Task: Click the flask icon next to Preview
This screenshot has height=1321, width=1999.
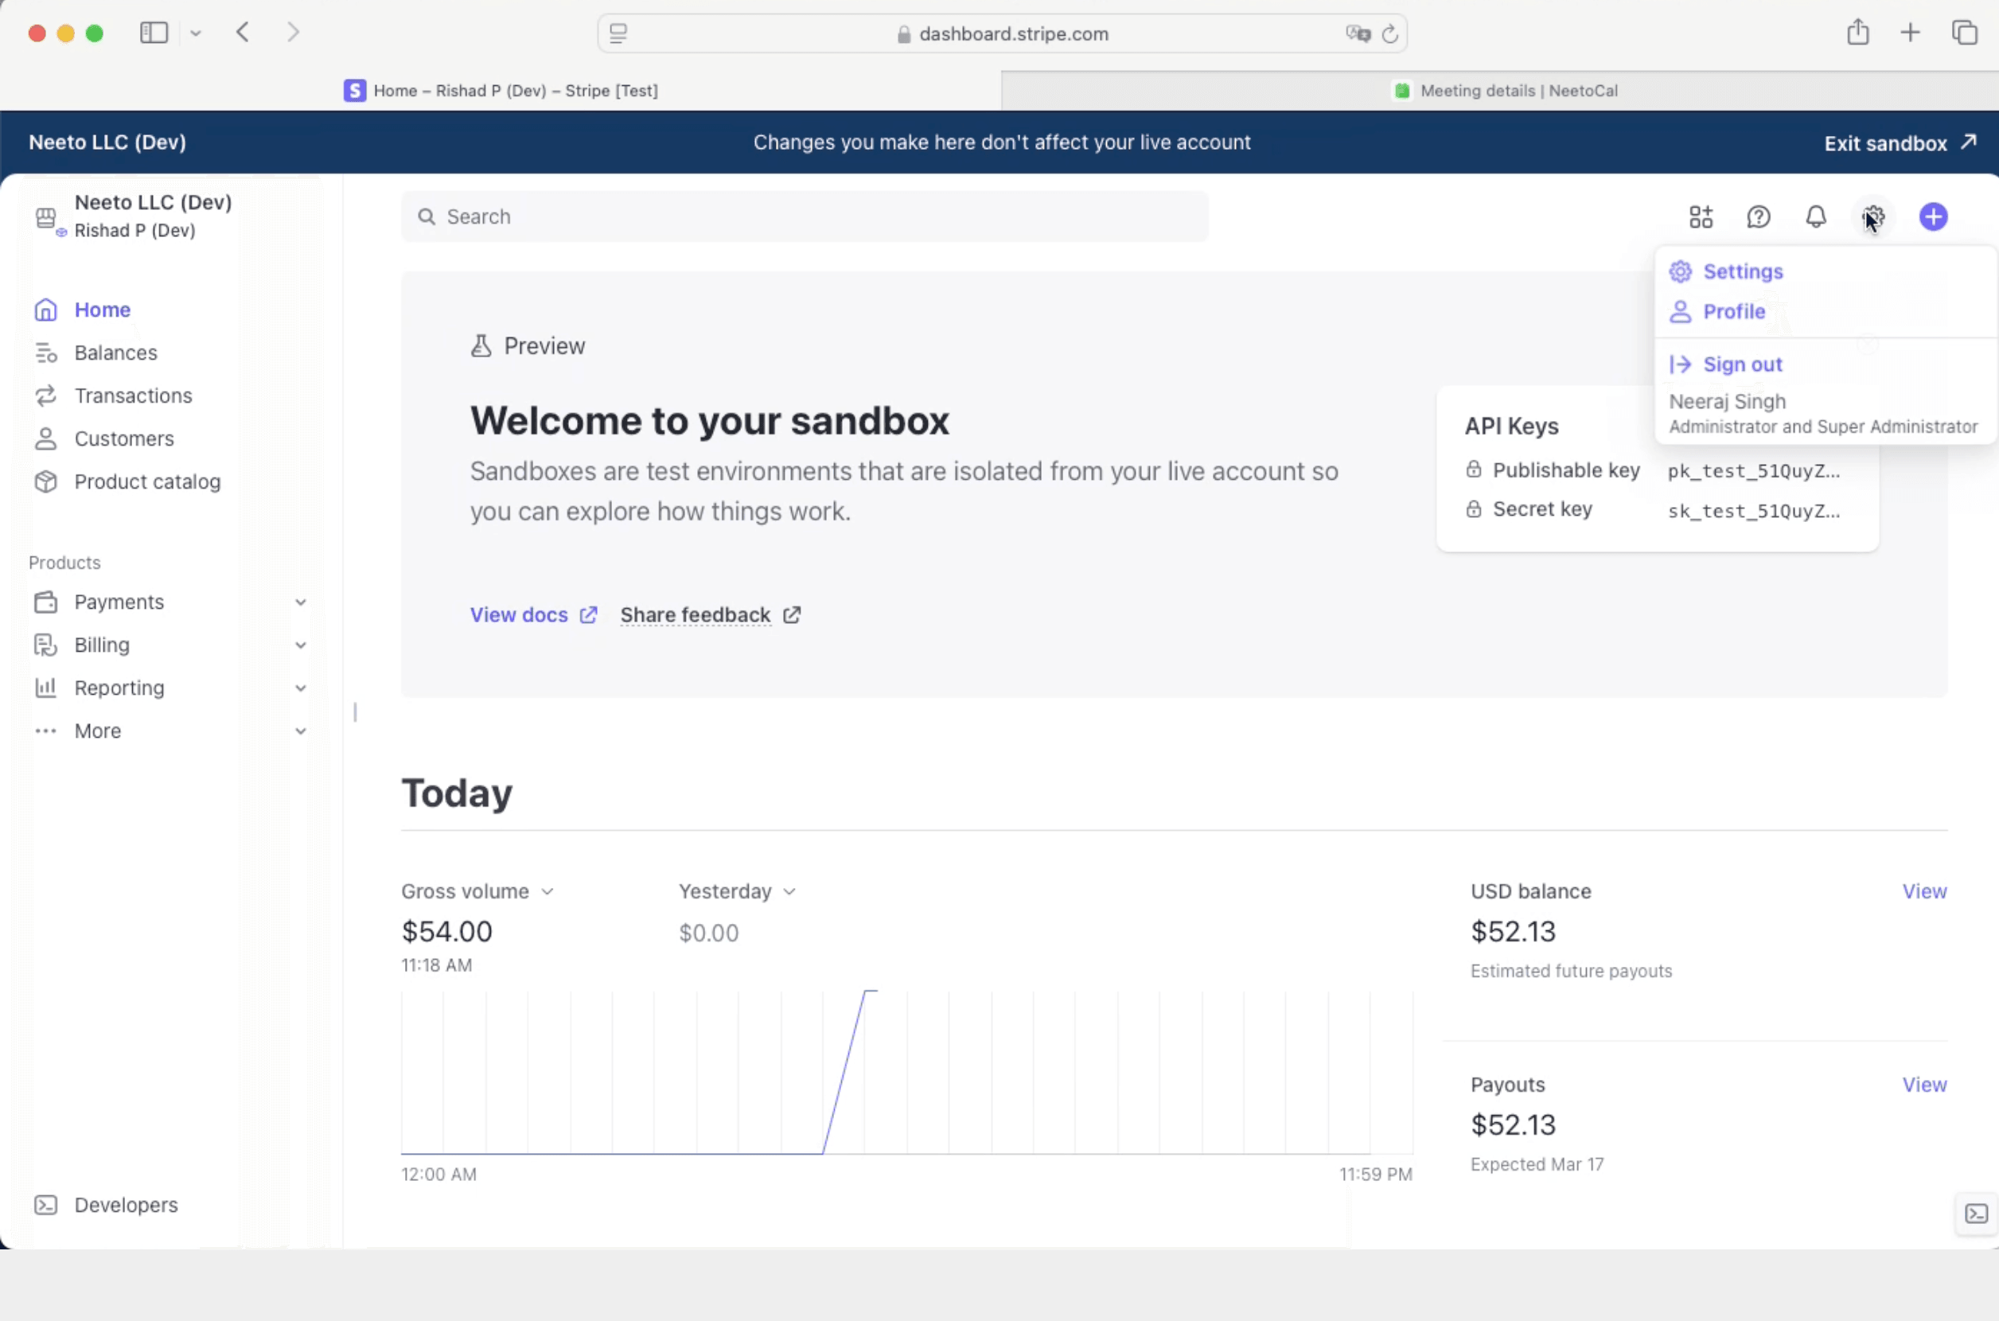Action: tap(481, 345)
